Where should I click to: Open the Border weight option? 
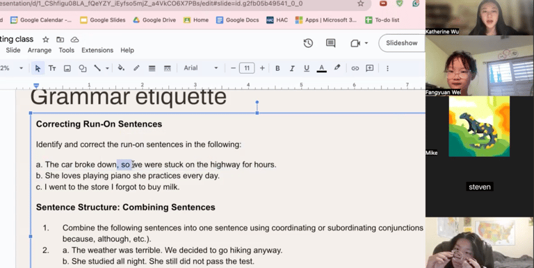click(x=152, y=68)
